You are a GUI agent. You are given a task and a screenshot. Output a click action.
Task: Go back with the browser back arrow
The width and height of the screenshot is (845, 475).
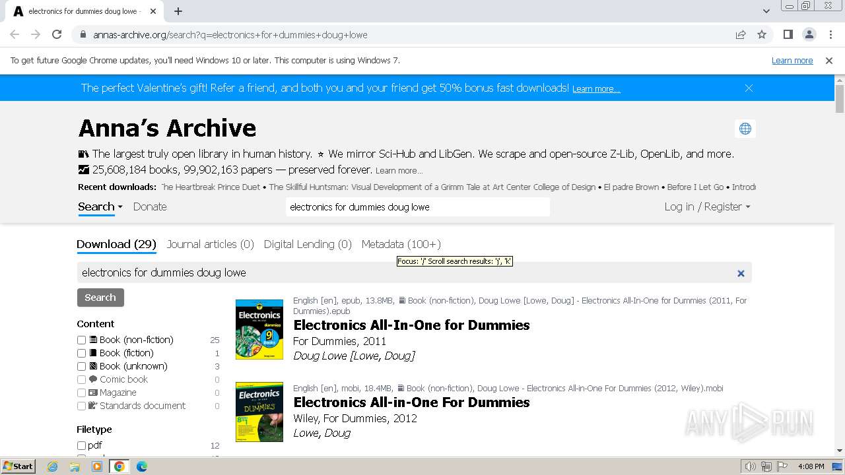15,34
